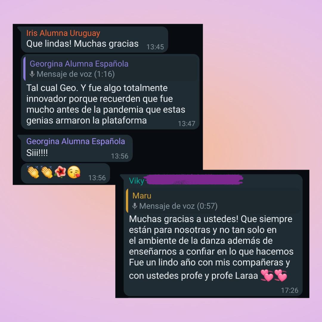This screenshot has height=322, width=322.
Task: Select Georgina Alumna Española name above Siii
Action: [75, 141]
